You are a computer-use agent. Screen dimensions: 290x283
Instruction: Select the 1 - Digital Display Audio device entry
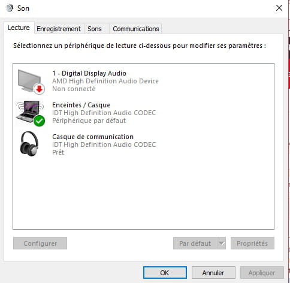pos(143,81)
